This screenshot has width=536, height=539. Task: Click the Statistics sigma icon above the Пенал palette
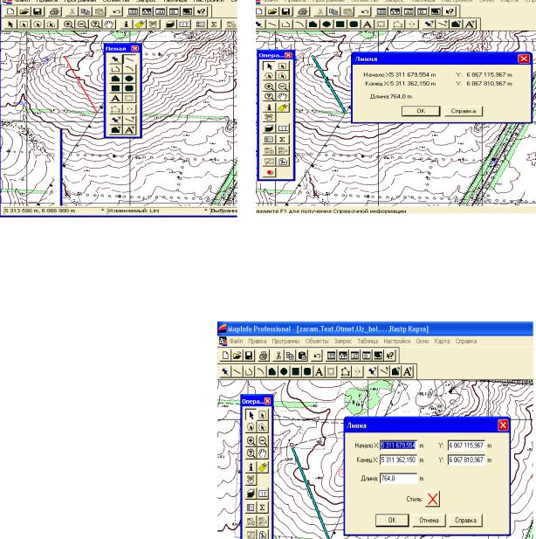[x=214, y=24]
